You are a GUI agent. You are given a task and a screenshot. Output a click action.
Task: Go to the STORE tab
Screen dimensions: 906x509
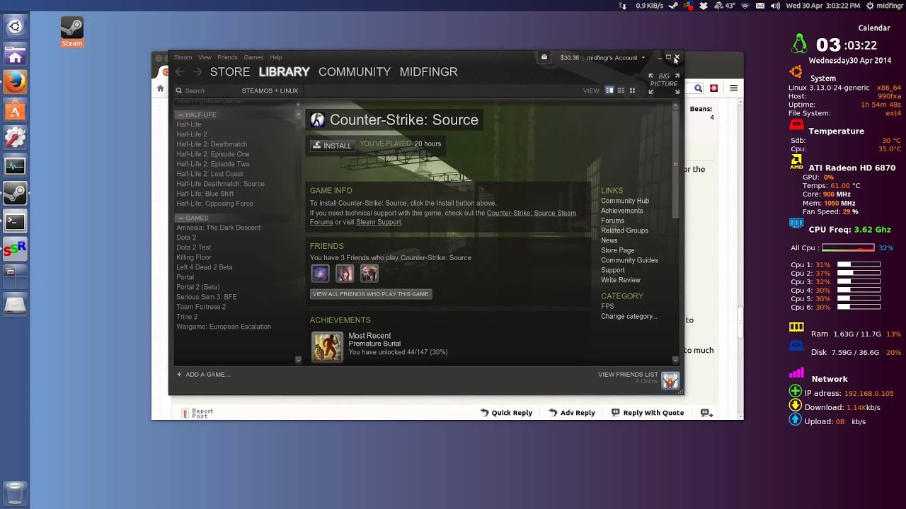pos(230,71)
